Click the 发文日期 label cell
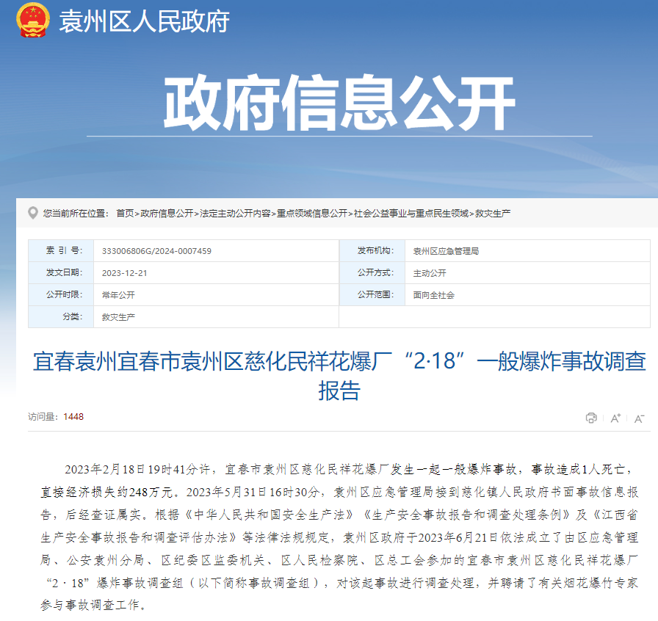 (61, 273)
